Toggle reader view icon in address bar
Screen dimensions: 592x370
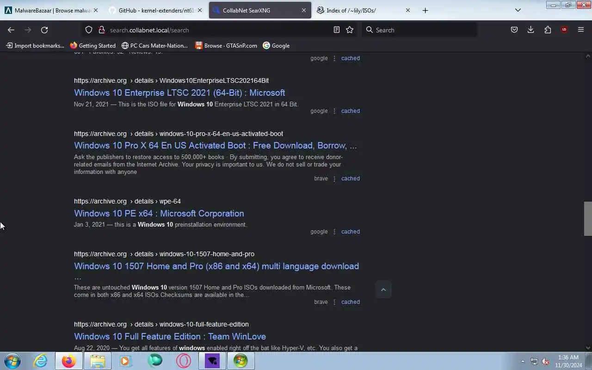coord(337,30)
